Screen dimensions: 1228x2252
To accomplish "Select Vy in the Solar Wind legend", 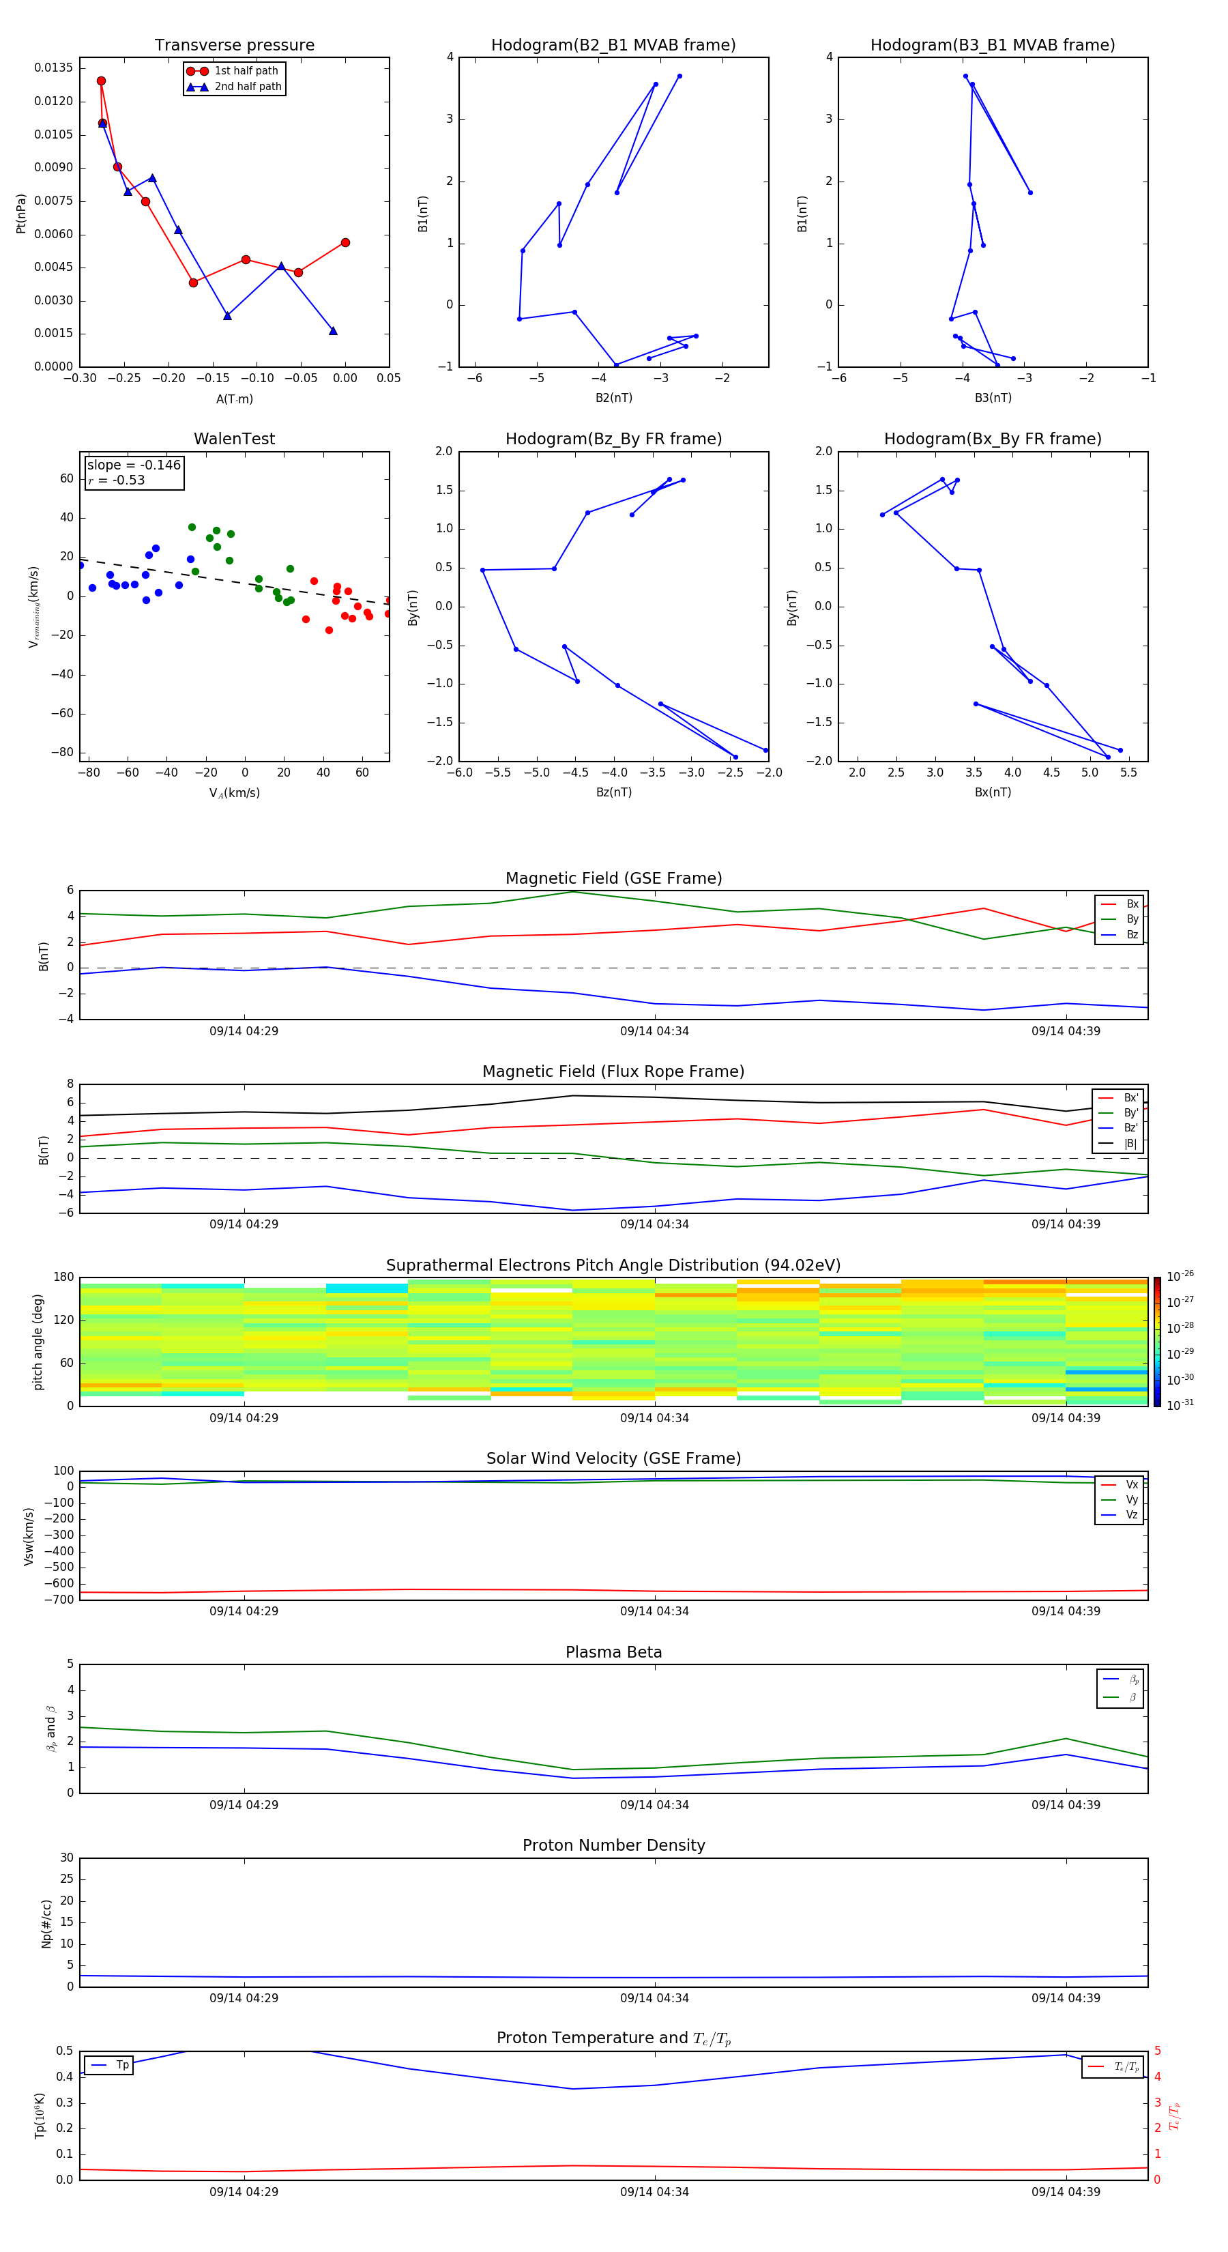I will [1120, 1499].
